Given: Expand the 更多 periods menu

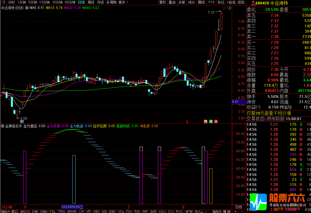Looking at the screenshot, I should point(123,2).
